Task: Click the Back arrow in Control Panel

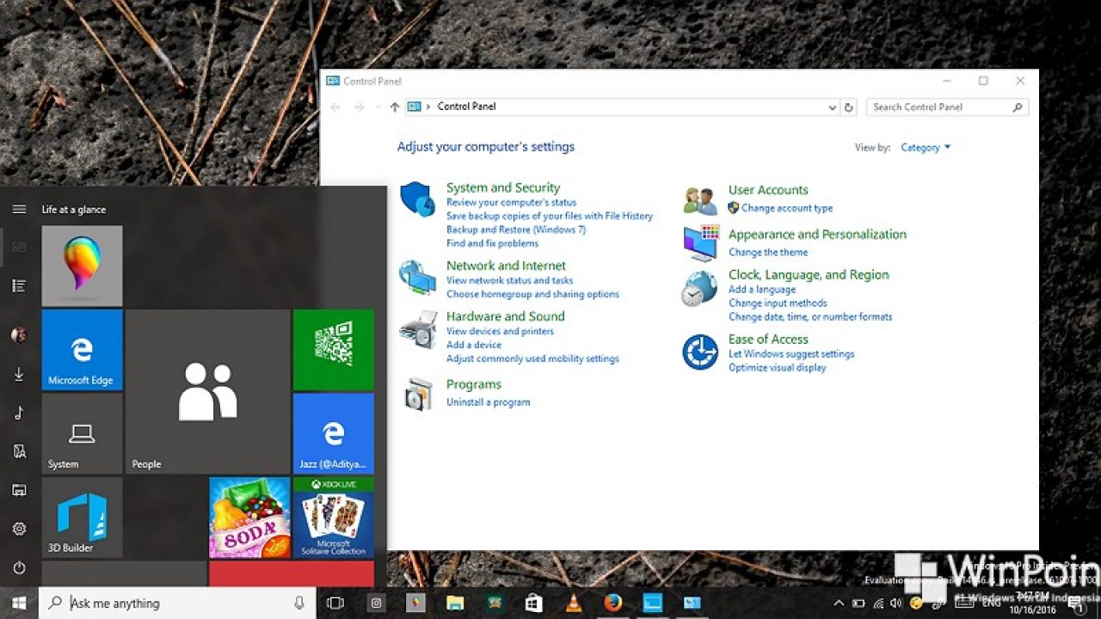Action: pos(335,107)
